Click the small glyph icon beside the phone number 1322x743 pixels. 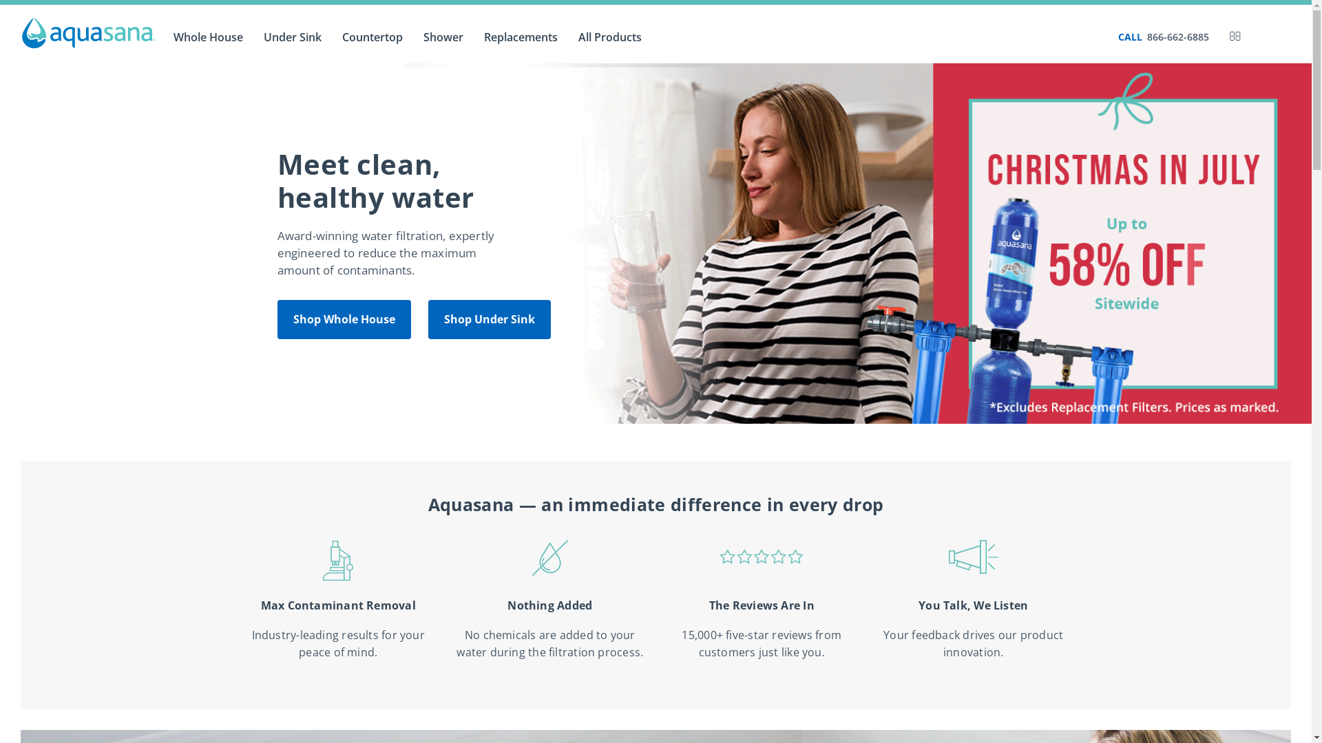coord(1235,36)
